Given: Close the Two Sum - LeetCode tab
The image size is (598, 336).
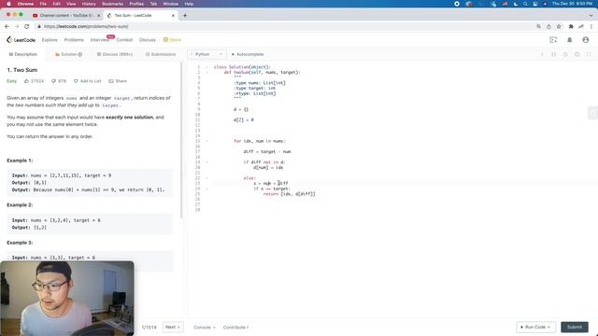Looking at the screenshot, I should pyautogui.click(x=173, y=16).
